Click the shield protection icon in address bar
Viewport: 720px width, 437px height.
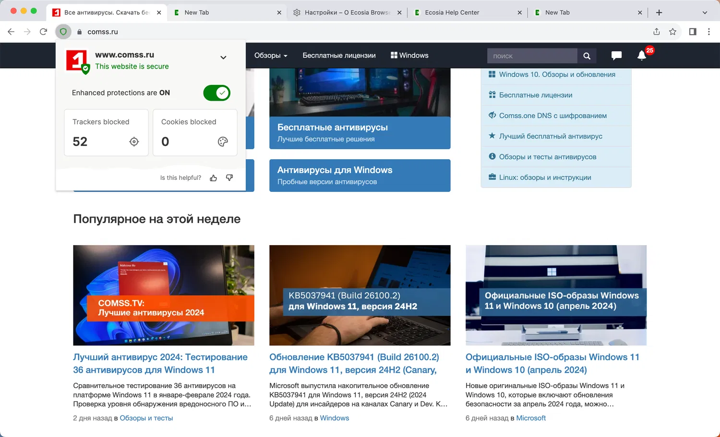[x=63, y=32]
